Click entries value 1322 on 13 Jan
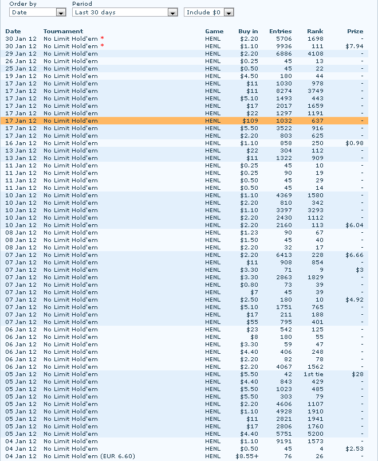The width and height of the screenshot is (378, 461). point(283,158)
